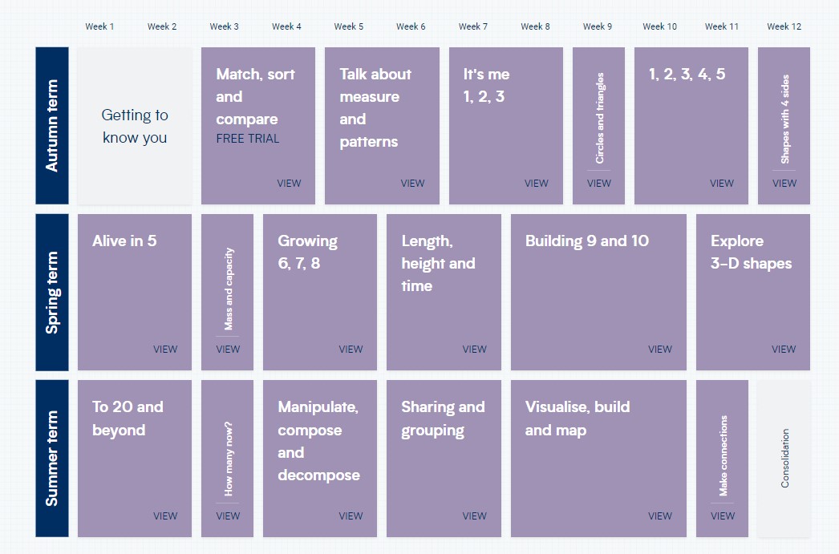Open VIEW for It's me 1, 2, 3

(x=536, y=184)
